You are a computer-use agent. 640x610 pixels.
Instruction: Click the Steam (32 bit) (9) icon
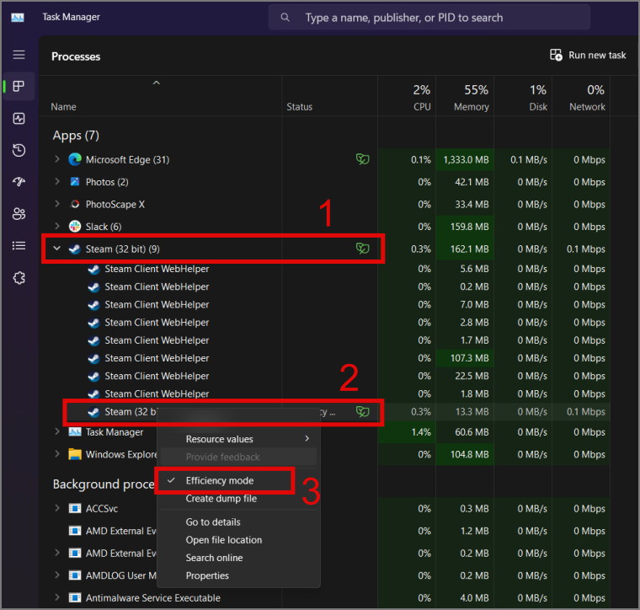[75, 249]
